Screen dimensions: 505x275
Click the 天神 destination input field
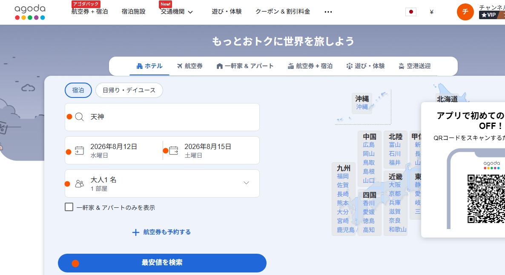[162, 117]
